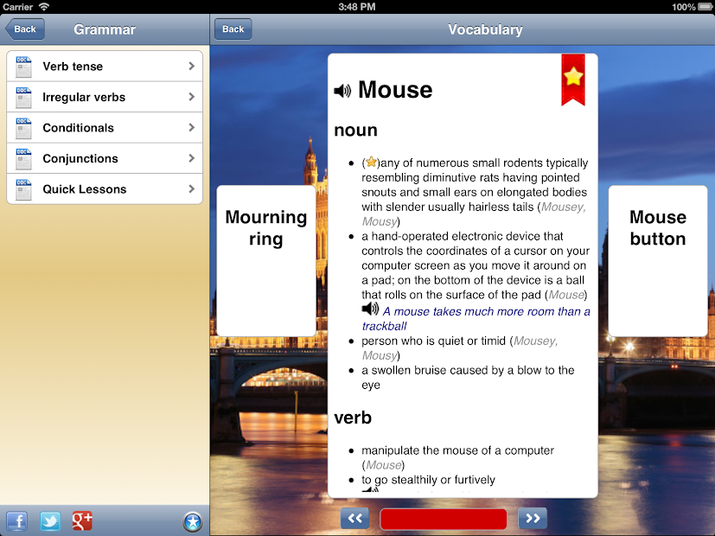This screenshot has width=715, height=536.
Task: Open Quick Lessons from the Grammar list
Action: [x=104, y=188]
